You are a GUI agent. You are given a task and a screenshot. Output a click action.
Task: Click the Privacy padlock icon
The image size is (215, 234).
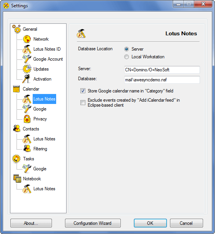[x=27, y=119]
